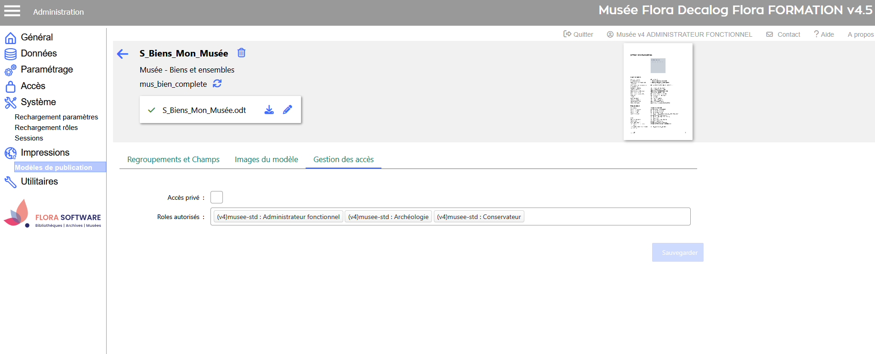Expand the Accès sidebar section
875x354 pixels.
click(33, 86)
